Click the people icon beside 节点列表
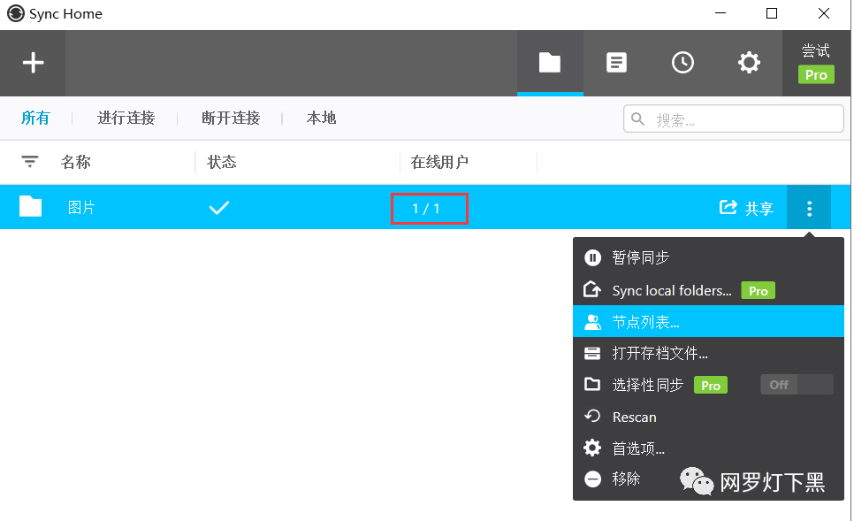The width and height of the screenshot is (854, 521). pyautogui.click(x=592, y=322)
